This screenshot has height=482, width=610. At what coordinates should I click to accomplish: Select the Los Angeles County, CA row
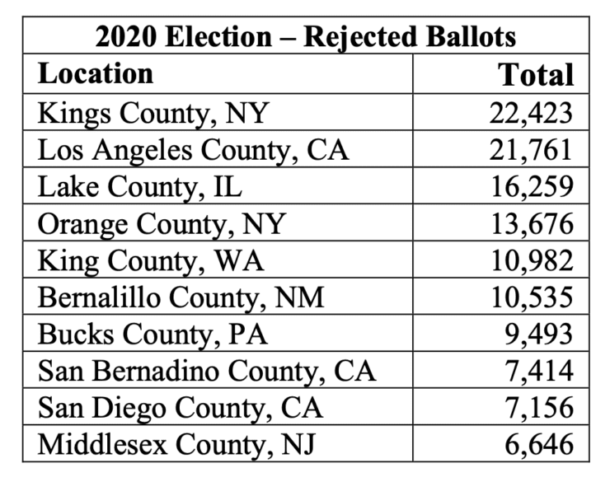coord(306,149)
